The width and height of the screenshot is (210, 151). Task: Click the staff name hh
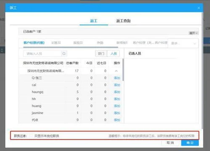(34, 99)
